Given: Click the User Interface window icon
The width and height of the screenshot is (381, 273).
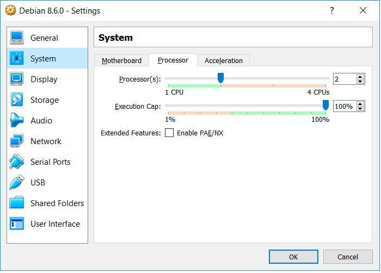Looking at the screenshot, I should coord(17,224).
